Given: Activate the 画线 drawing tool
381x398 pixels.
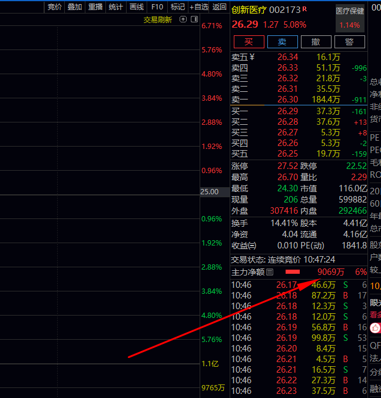Looking at the screenshot, I should (137, 7).
